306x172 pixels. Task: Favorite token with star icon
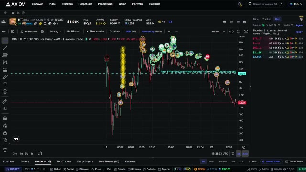click(x=52, y=20)
